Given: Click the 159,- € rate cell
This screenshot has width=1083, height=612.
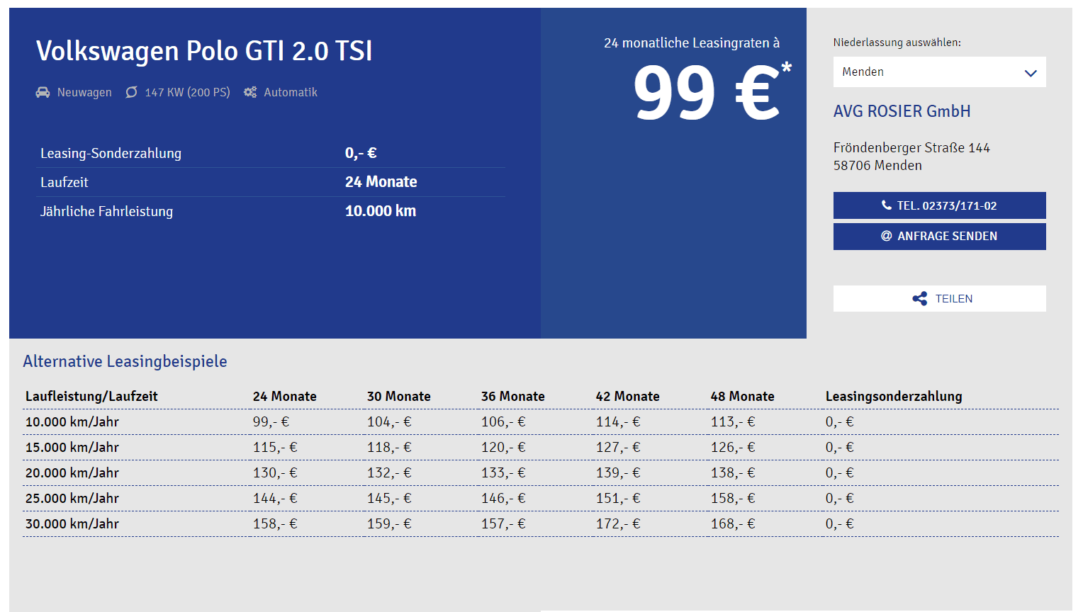Looking at the screenshot, I should click(x=389, y=524).
